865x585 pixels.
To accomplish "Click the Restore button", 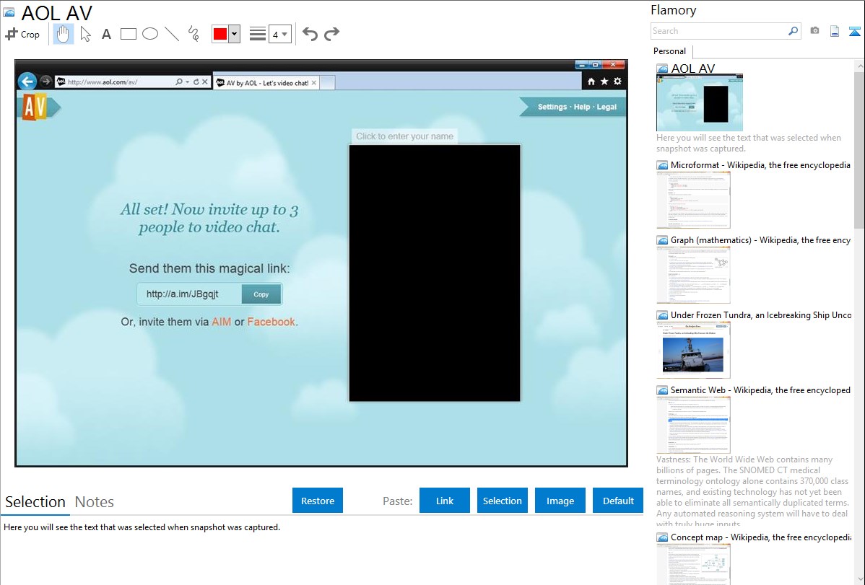I will click(x=318, y=501).
